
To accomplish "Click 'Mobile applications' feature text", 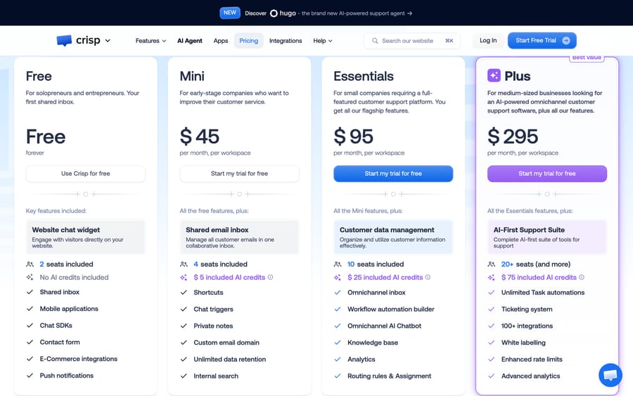I will tap(69, 309).
